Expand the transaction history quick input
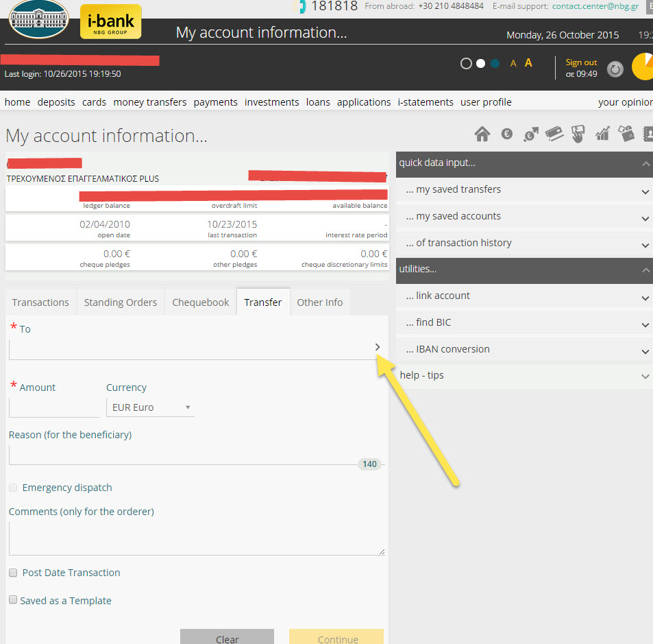This screenshot has width=653, height=644. click(645, 245)
